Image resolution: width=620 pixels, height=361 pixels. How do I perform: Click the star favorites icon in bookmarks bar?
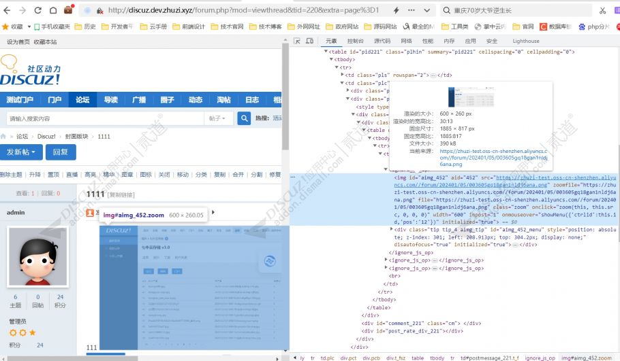[5, 27]
